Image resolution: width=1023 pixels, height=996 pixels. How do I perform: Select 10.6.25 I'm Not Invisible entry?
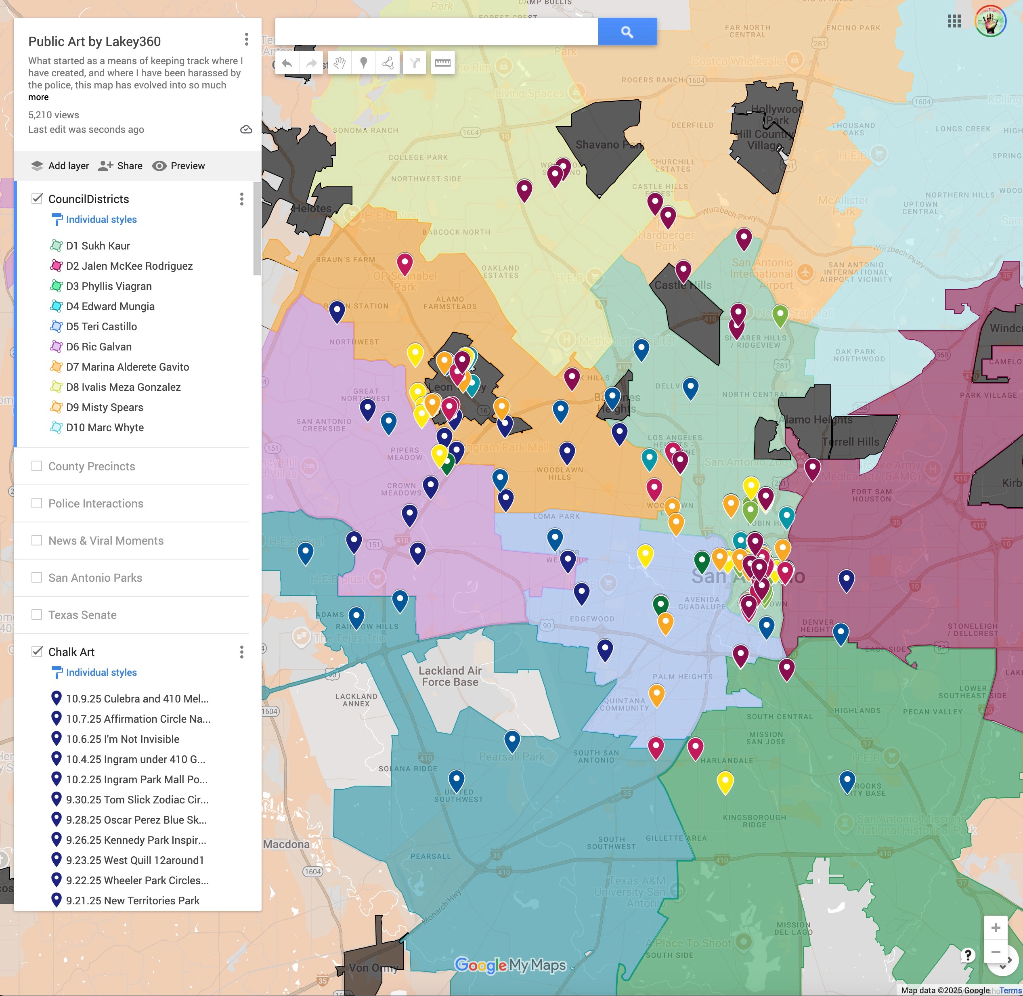(122, 739)
